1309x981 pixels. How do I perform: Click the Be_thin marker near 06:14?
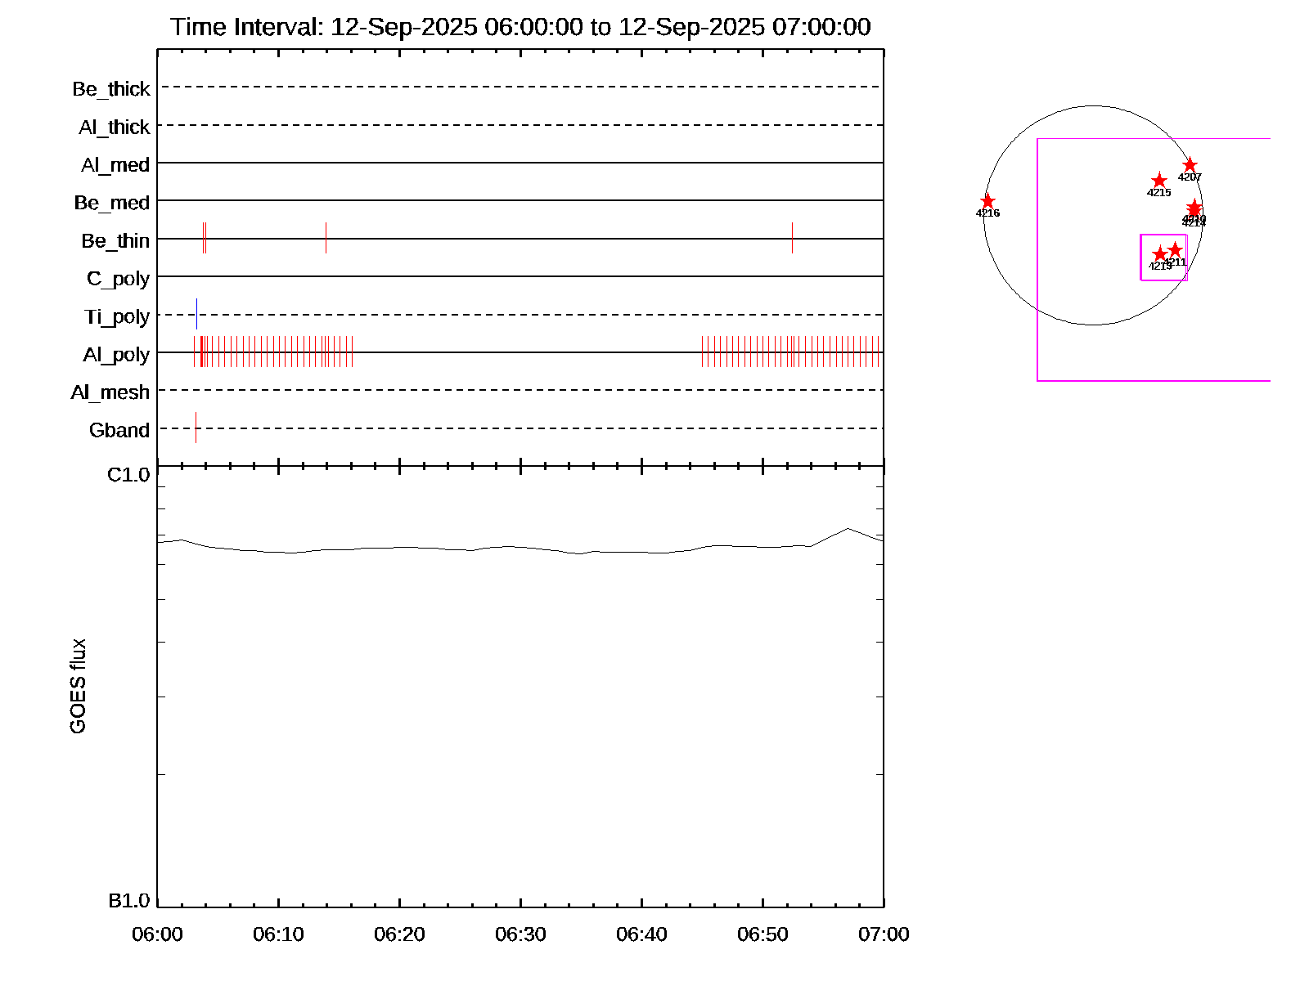click(326, 238)
